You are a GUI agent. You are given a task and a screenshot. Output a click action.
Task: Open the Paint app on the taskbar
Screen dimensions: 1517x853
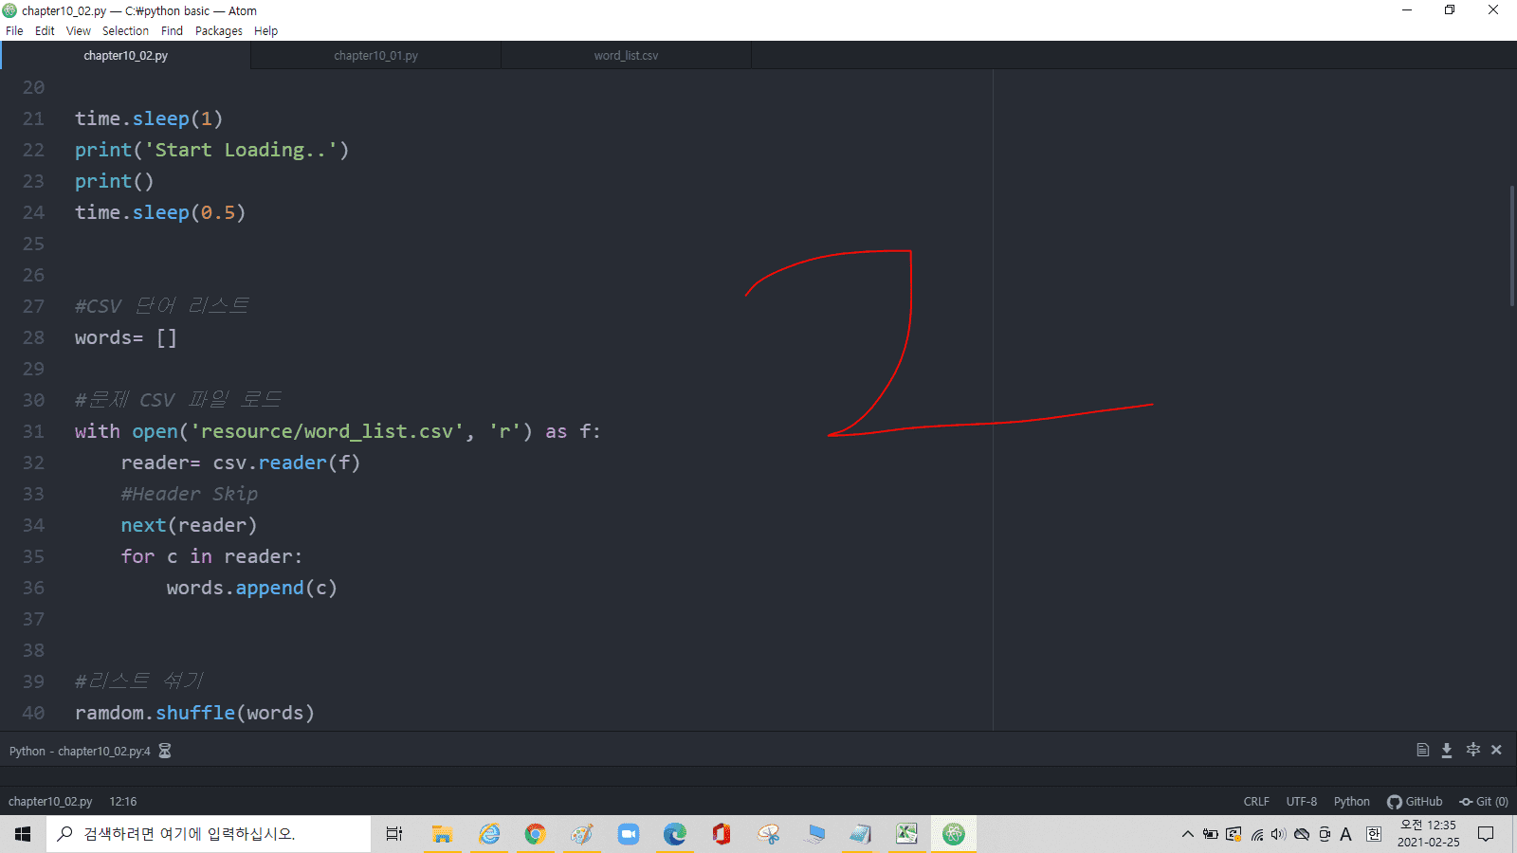click(582, 834)
